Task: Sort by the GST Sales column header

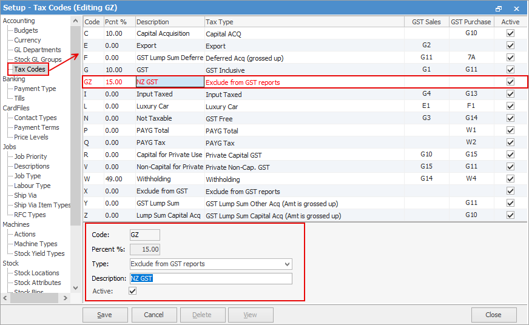Action: click(x=426, y=22)
